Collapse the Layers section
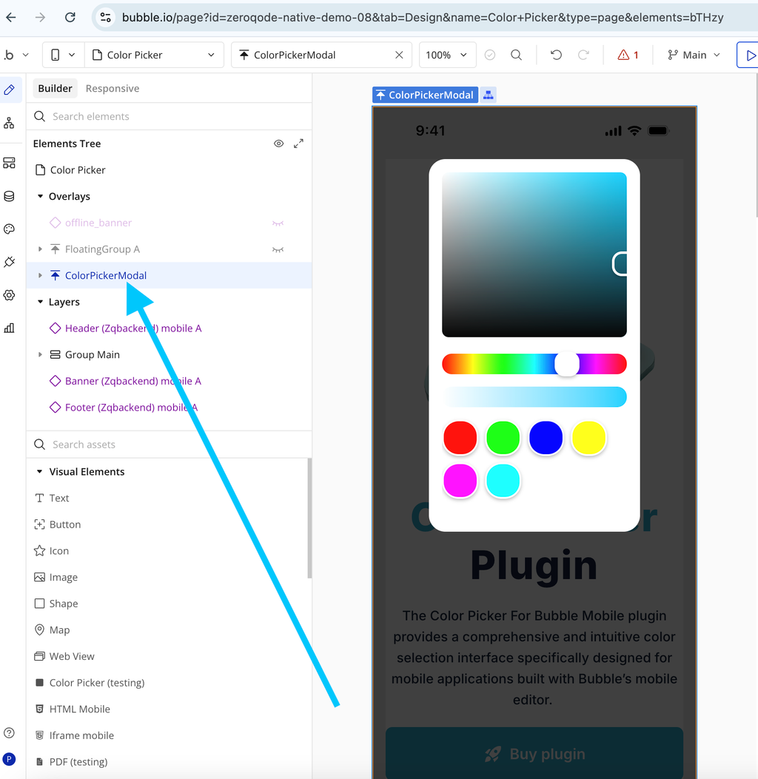 [40, 302]
